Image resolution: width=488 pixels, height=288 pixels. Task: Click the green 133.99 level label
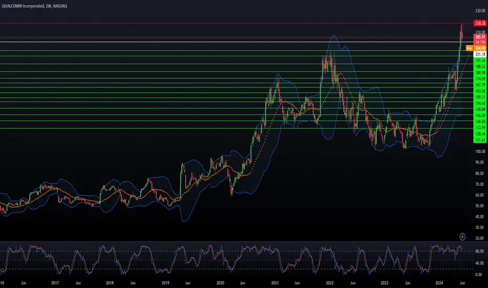coord(480,128)
